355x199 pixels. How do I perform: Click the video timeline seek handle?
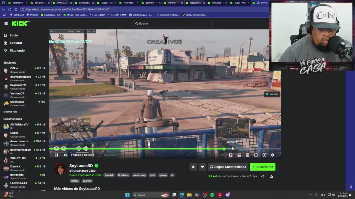point(224,149)
